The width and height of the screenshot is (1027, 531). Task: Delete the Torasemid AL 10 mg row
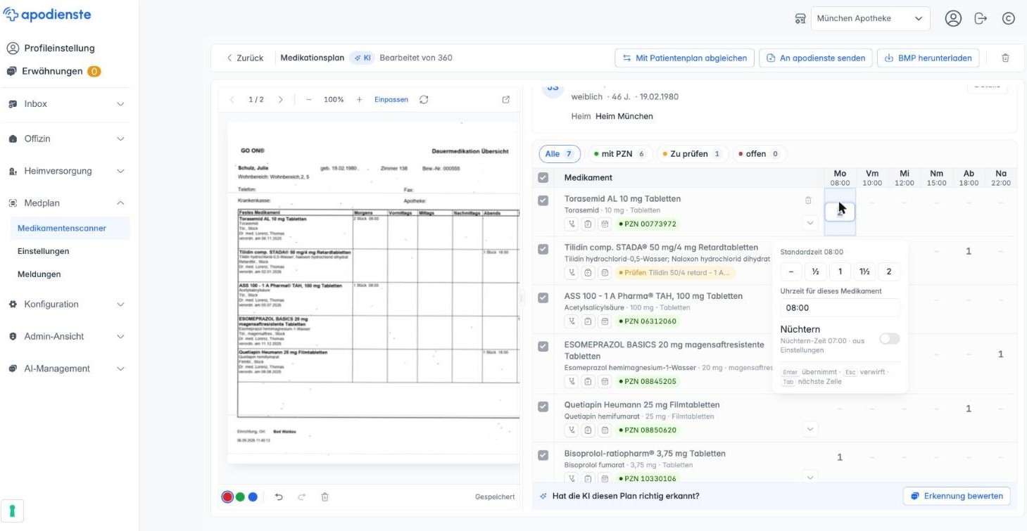click(x=808, y=200)
